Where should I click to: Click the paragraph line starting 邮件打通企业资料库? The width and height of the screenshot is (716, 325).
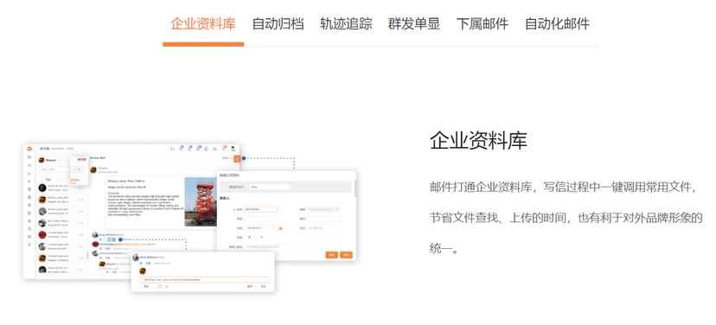tap(563, 188)
